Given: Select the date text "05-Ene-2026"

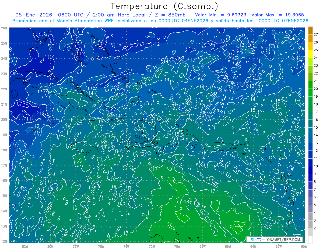Looking at the screenshot, I should [x=34, y=15].
